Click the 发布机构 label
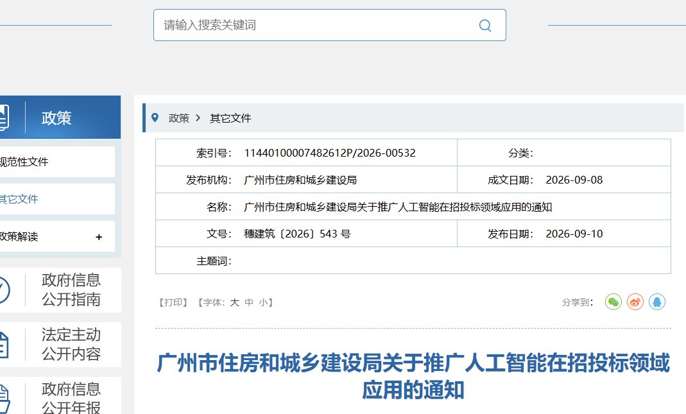The image size is (686, 414). [209, 180]
